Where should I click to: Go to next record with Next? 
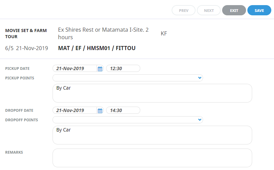(209, 11)
